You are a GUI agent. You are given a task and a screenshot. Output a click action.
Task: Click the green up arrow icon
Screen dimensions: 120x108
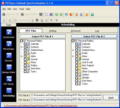tap(57, 14)
